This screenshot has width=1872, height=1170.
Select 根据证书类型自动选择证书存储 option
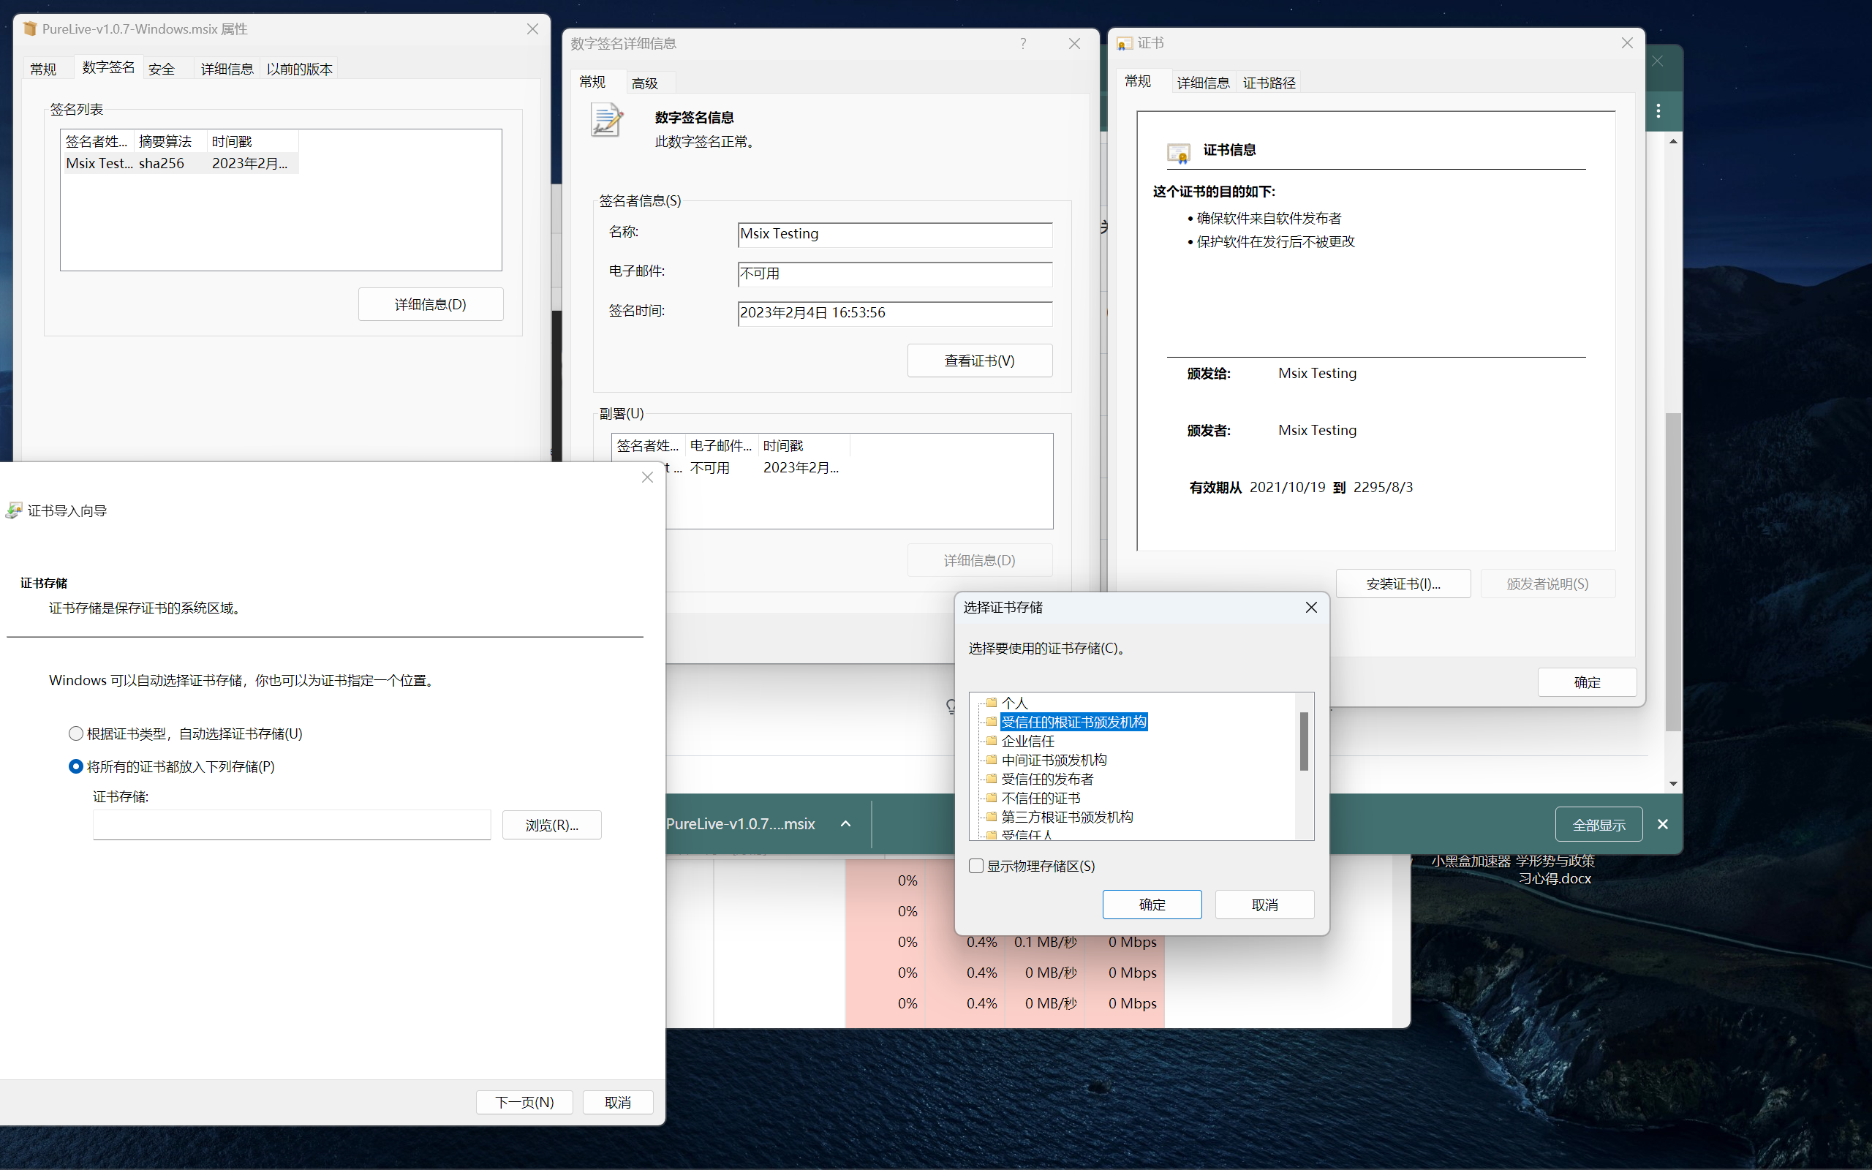click(x=76, y=733)
